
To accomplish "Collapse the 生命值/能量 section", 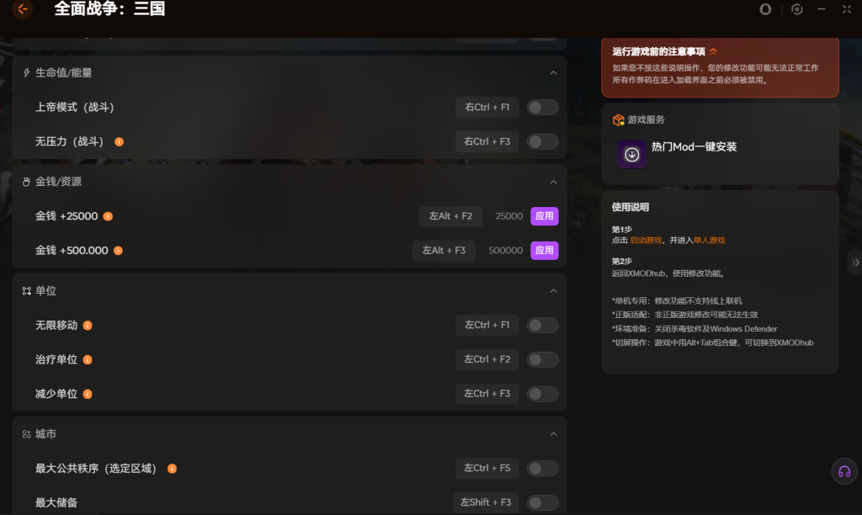I will pos(553,73).
